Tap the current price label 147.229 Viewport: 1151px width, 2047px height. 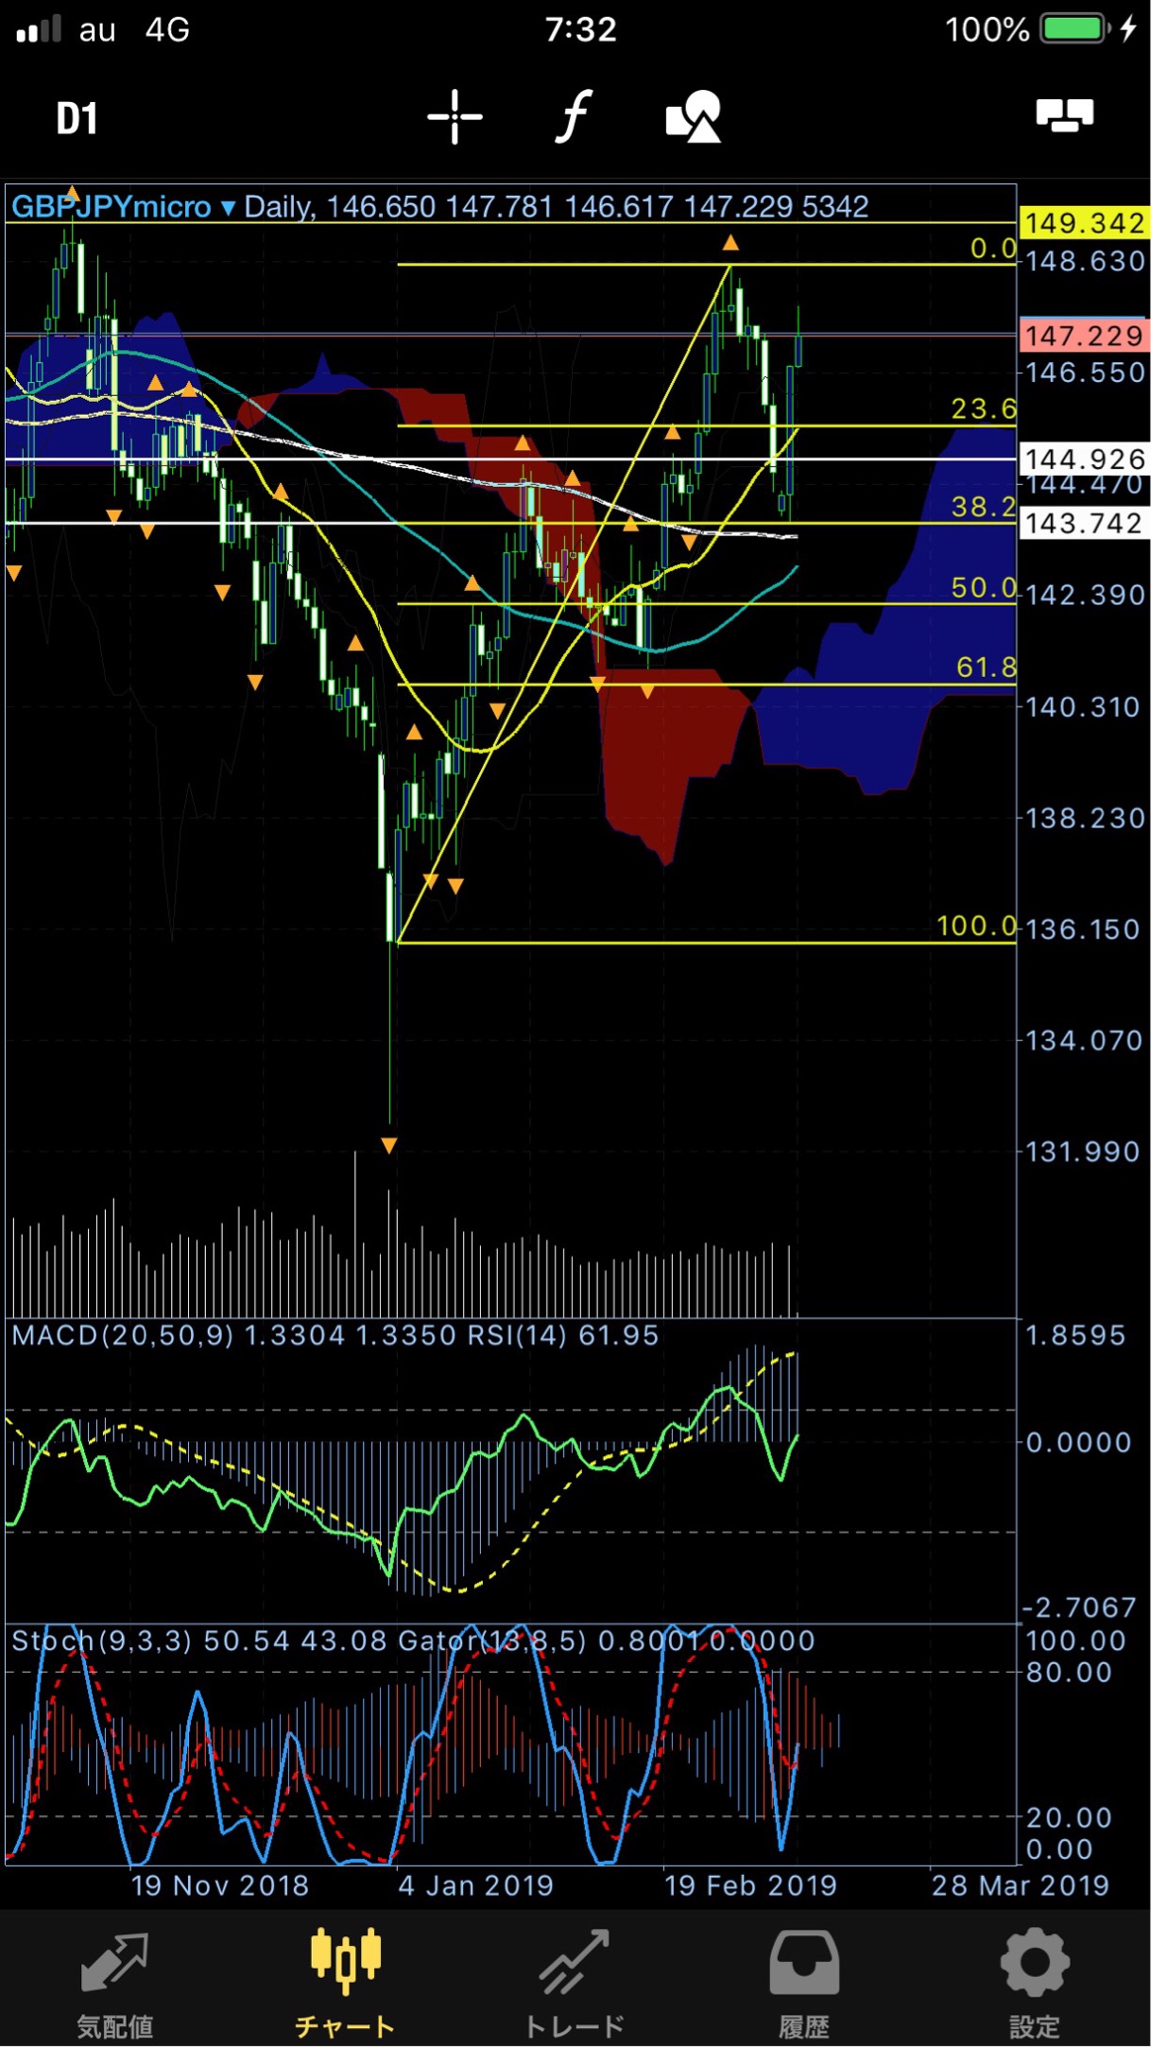(x=1084, y=336)
